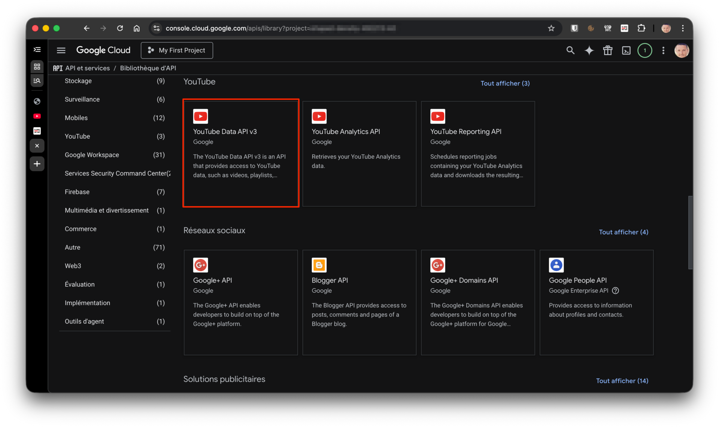Activate Cloud Shell terminal icon

tap(626, 50)
